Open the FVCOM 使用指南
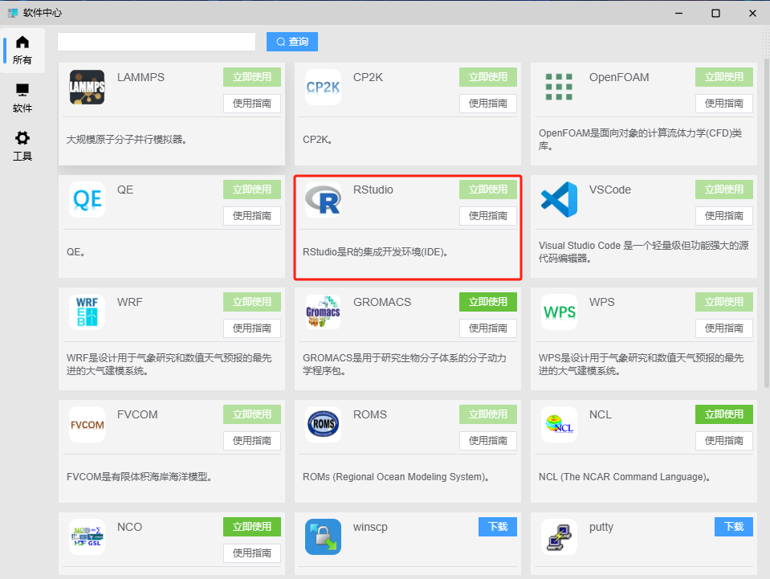The width and height of the screenshot is (770, 579). click(252, 441)
